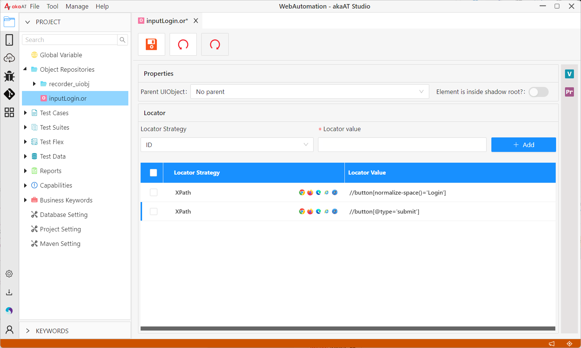This screenshot has width=581, height=348.
Task: Open the user account icon
Action: (x=9, y=329)
